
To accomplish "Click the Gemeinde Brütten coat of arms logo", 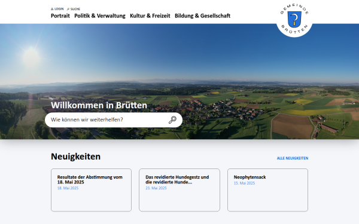I will [x=294, y=19].
